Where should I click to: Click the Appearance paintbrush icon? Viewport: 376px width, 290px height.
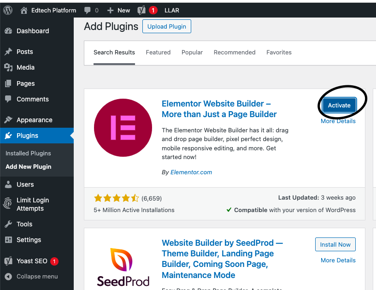click(x=8, y=120)
